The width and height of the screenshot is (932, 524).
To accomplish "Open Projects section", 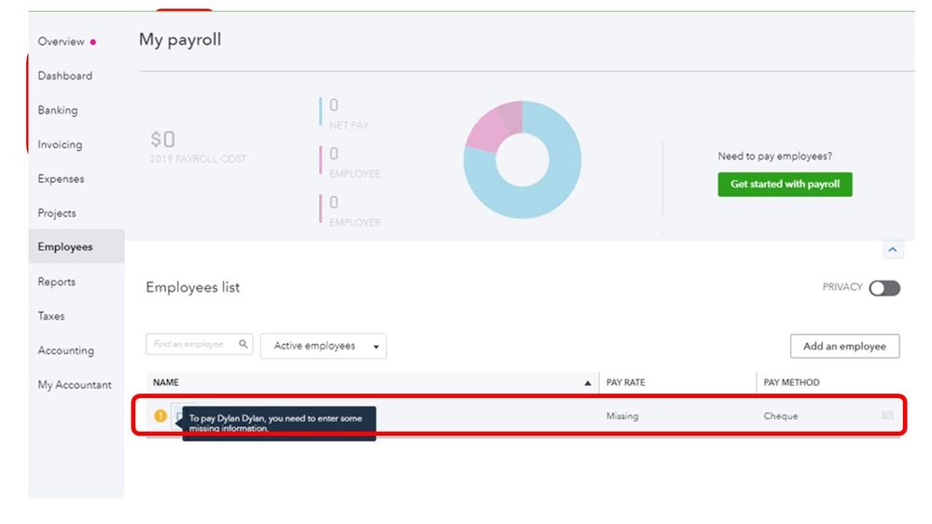I will (57, 214).
